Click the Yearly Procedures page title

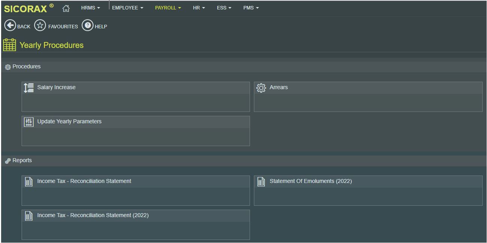(x=51, y=45)
